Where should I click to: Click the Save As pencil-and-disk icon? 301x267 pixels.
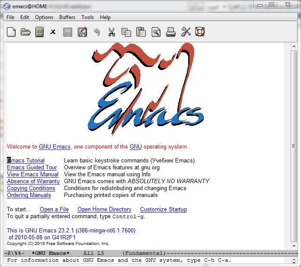pyautogui.click(x=82, y=32)
